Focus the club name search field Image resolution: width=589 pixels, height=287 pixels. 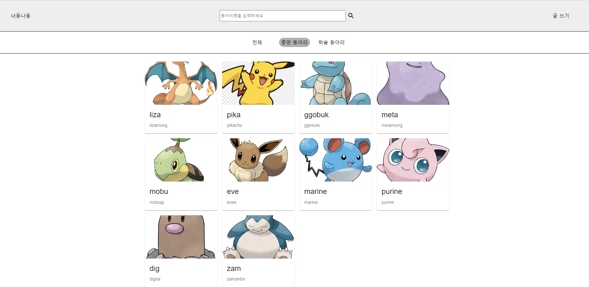point(282,16)
